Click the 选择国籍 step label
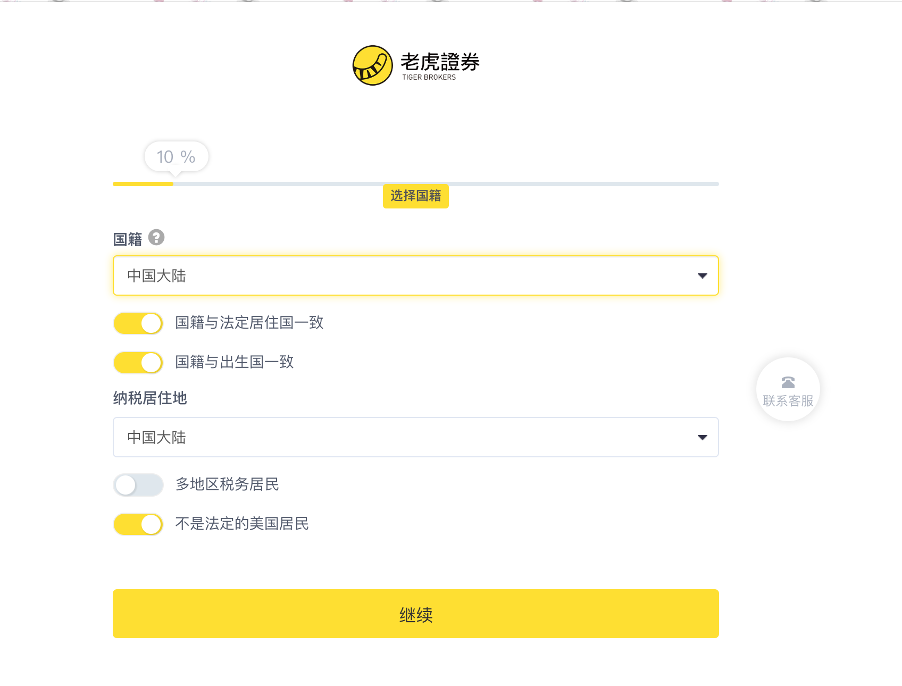The image size is (902, 686). point(415,196)
